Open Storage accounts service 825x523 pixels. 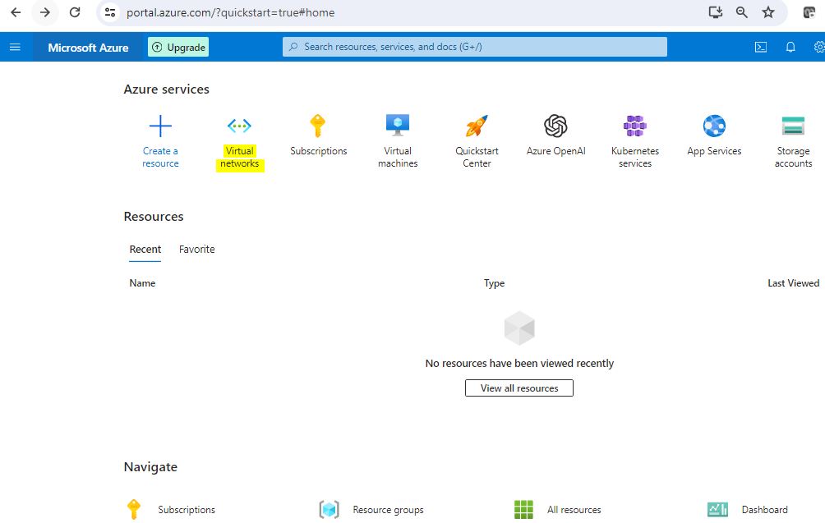(793, 126)
